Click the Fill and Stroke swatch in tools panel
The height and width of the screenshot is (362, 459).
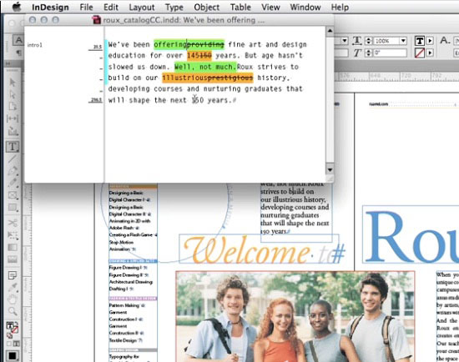coord(13,327)
